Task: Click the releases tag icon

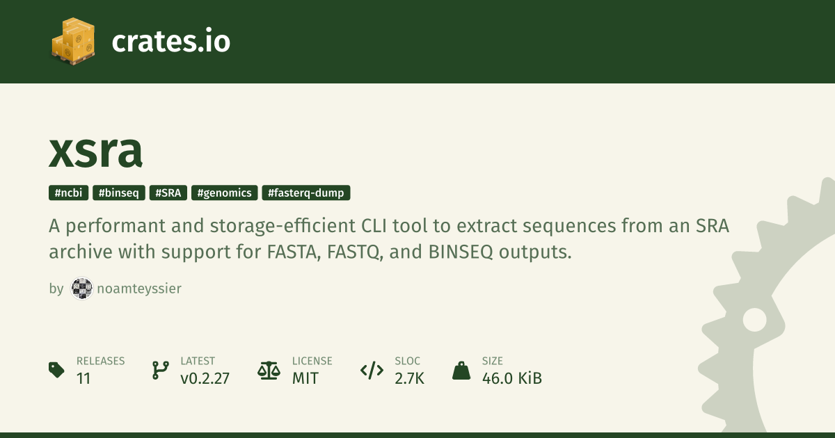Action: point(56,370)
